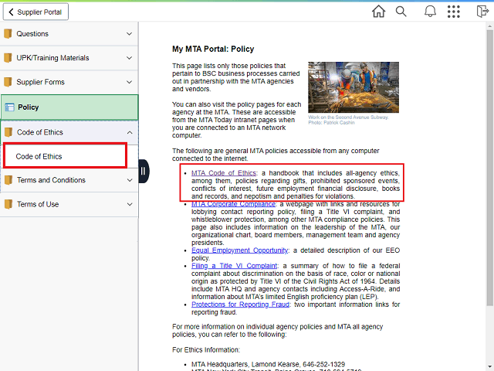Expand the UPK/Training Materials chevron
494x371 pixels.
tap(129, 58)
